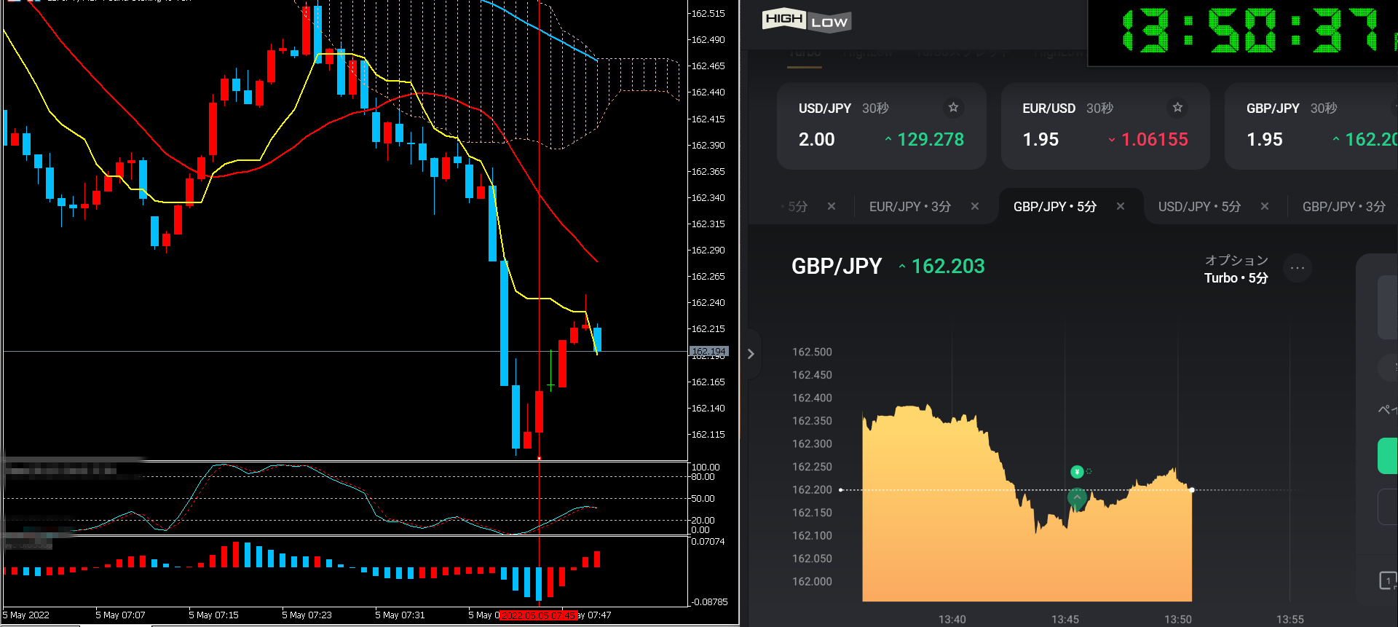
Task: Click the green High button
Action: click(1387, 456)
